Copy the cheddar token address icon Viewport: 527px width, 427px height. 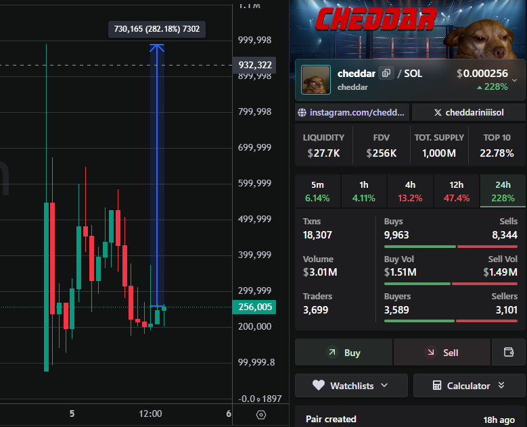tap(386, 73)
